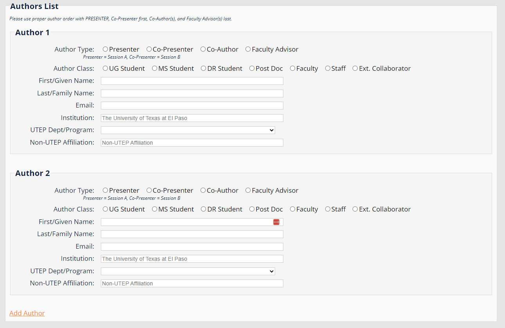Viewport: 505px width, 328px height.
Task: Set Author 2 class to MS Student
Action: 154,209
